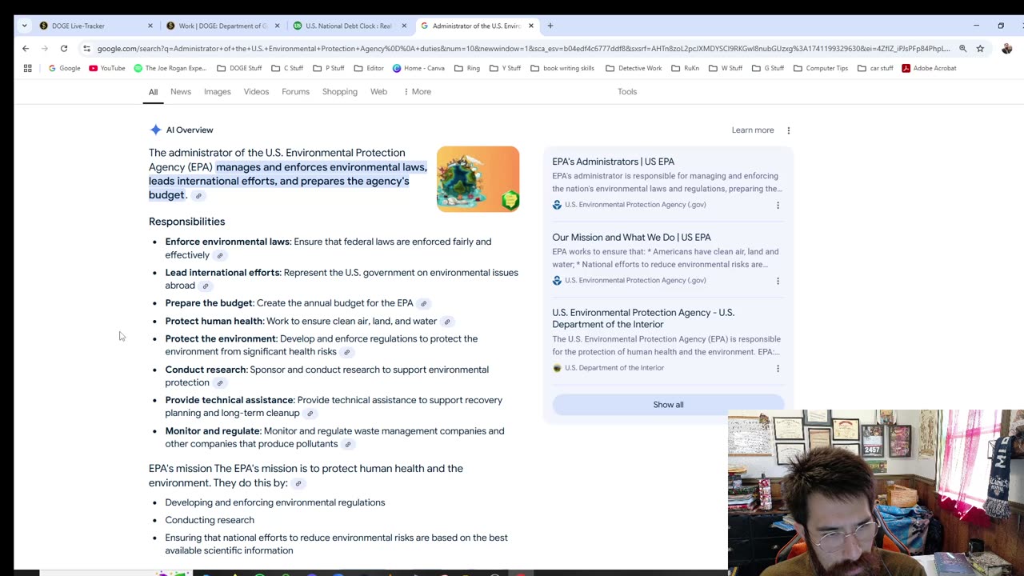
Task: Click source link icon after Monitor and regulate
Action: pos(348,445)
